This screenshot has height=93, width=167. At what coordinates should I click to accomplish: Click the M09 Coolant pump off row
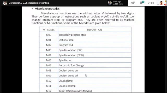coord(85,75)
